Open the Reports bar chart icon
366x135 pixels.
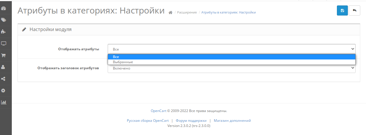click(4, 102)
